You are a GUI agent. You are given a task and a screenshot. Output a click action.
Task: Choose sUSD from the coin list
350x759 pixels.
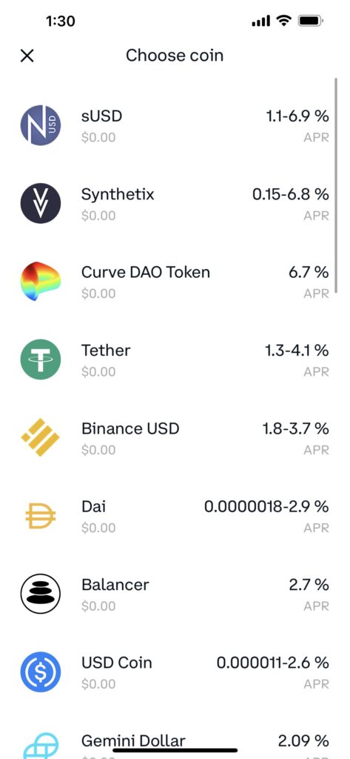click(x=101, y=116)
